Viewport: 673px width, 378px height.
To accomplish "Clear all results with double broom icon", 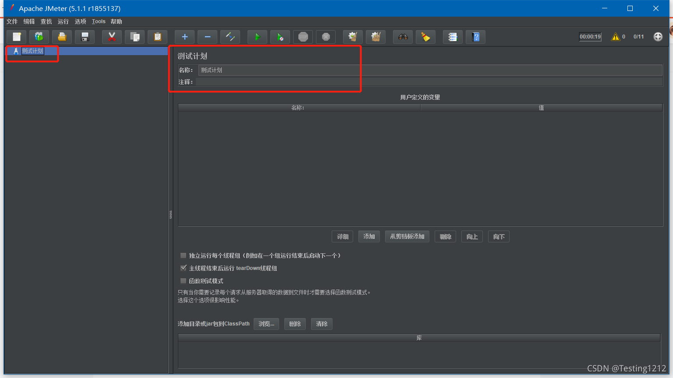I will (376, 37).
